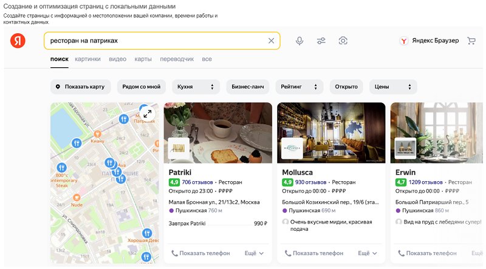Click the Показать карту button

[80, 87]
